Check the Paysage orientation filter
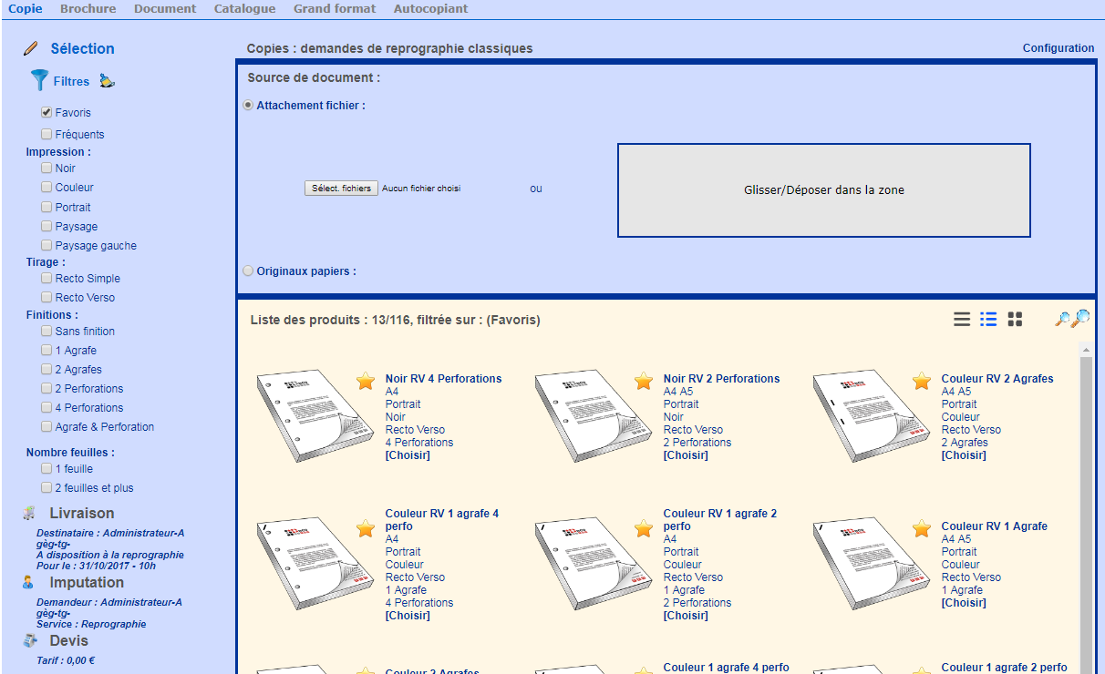Screen dimensions: 1105x674 (46, 226)
